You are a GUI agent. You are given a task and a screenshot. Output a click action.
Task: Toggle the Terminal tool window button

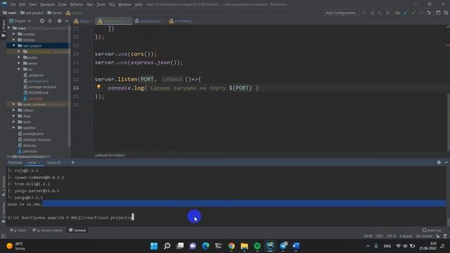[x=77, y=230]
